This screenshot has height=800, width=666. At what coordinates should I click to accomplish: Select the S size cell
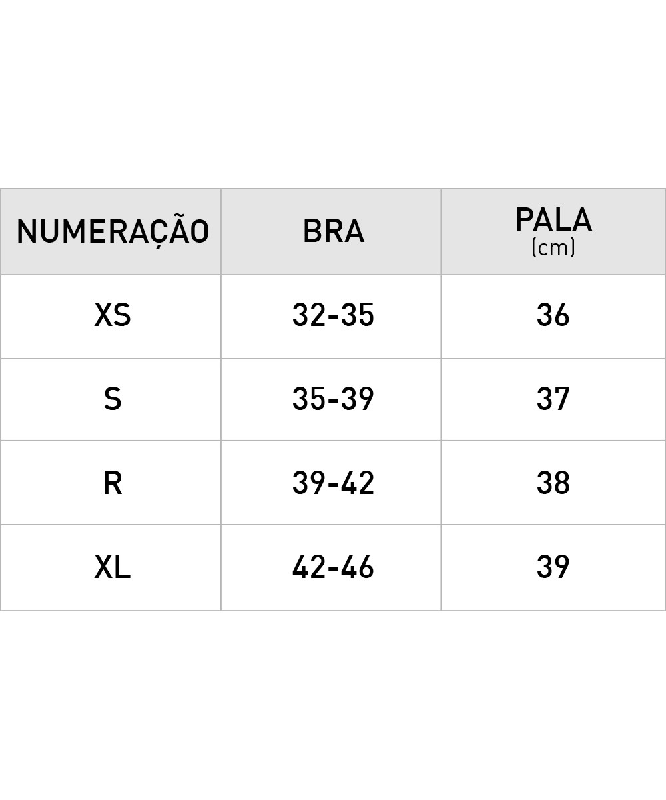tap(113, 399)
